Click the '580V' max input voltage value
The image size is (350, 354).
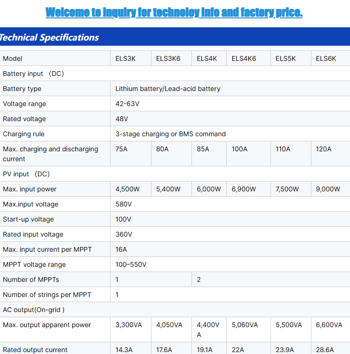tap(124, 204)
